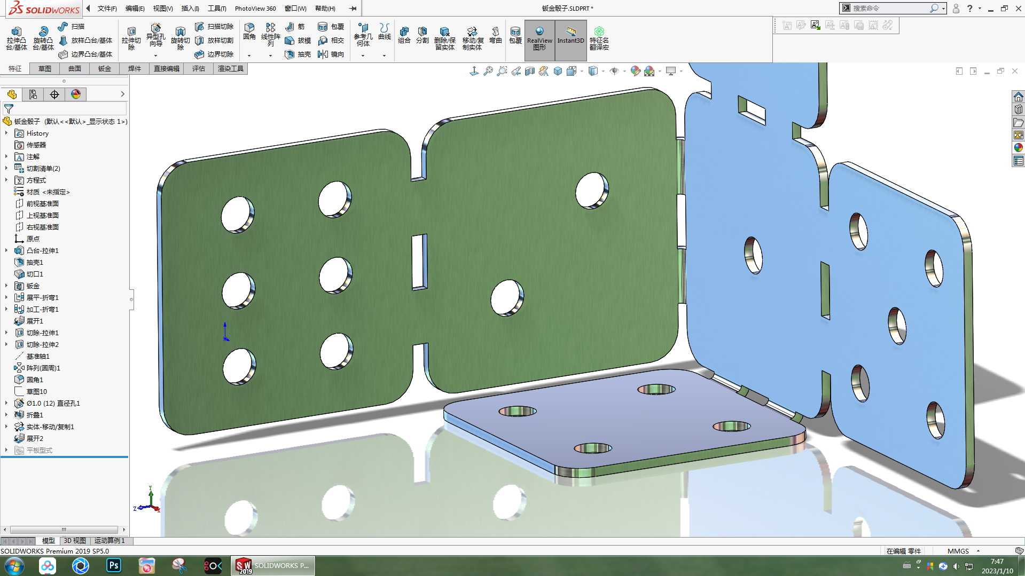
Task: Switch to the PropertyManager tab
Action: coord(33,94)
